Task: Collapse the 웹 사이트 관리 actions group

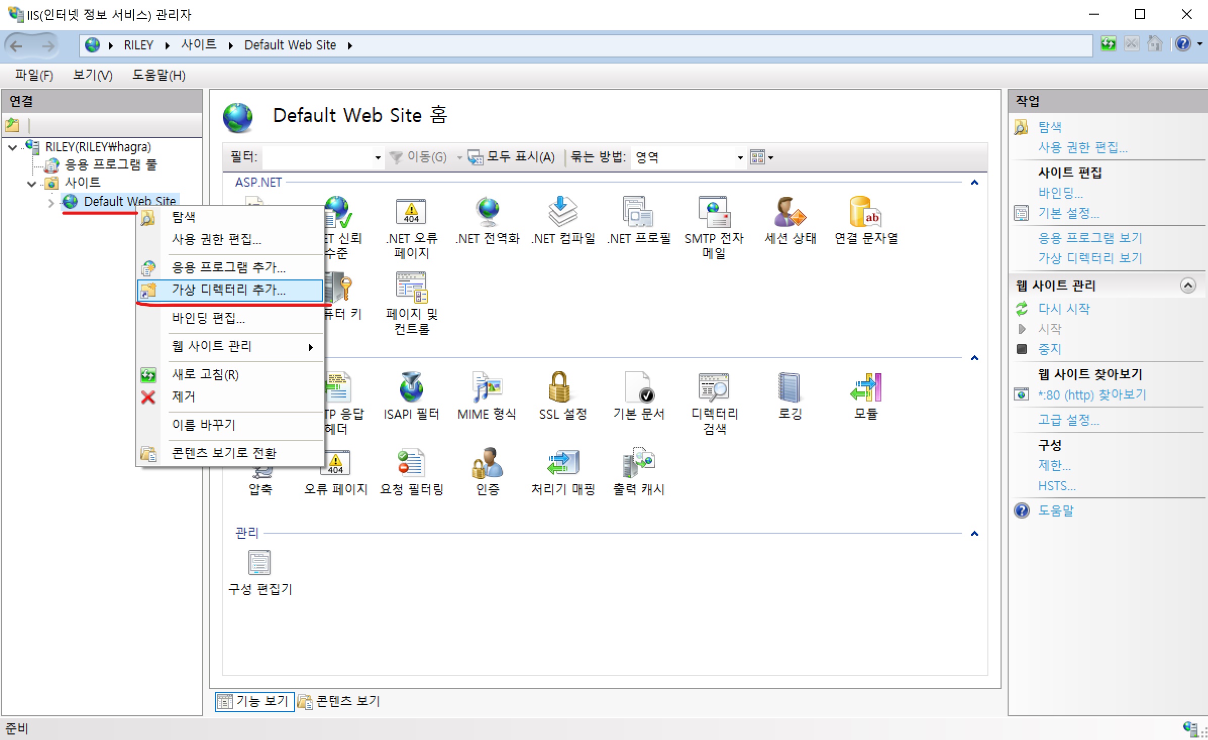Action: click(x=1188, y=286)
